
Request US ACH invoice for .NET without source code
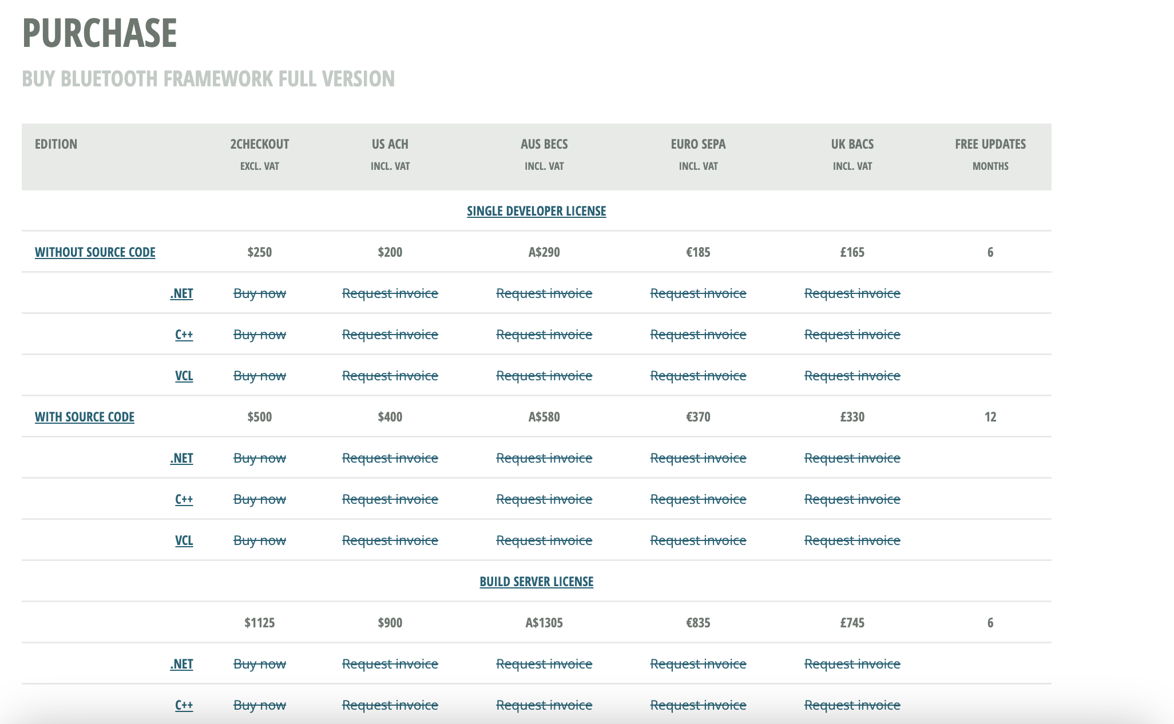[390, 293]
